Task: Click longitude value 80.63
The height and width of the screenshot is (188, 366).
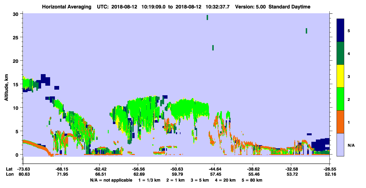Action: (24, 174)
